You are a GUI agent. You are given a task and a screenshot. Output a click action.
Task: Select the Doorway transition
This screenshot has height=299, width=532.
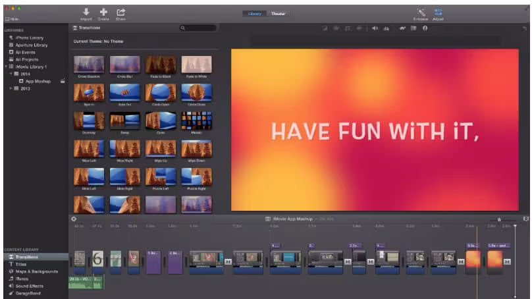tap(89, 121)
